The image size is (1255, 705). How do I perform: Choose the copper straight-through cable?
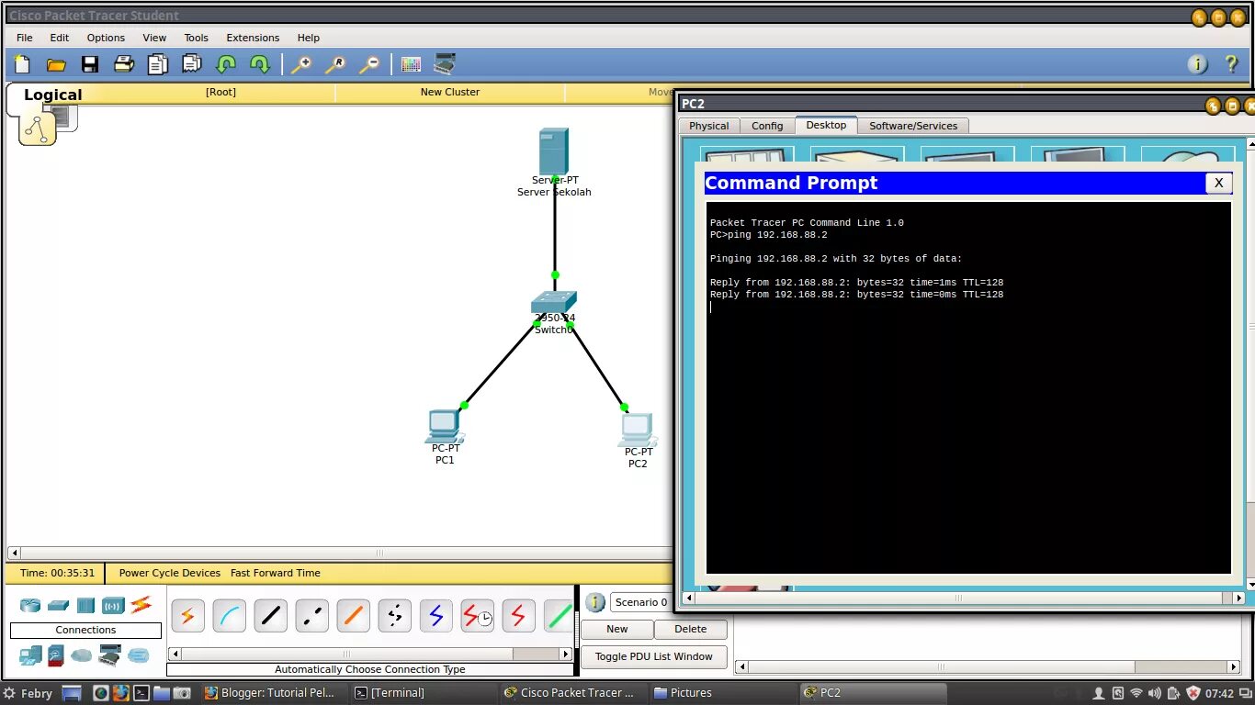click(271, 616)
